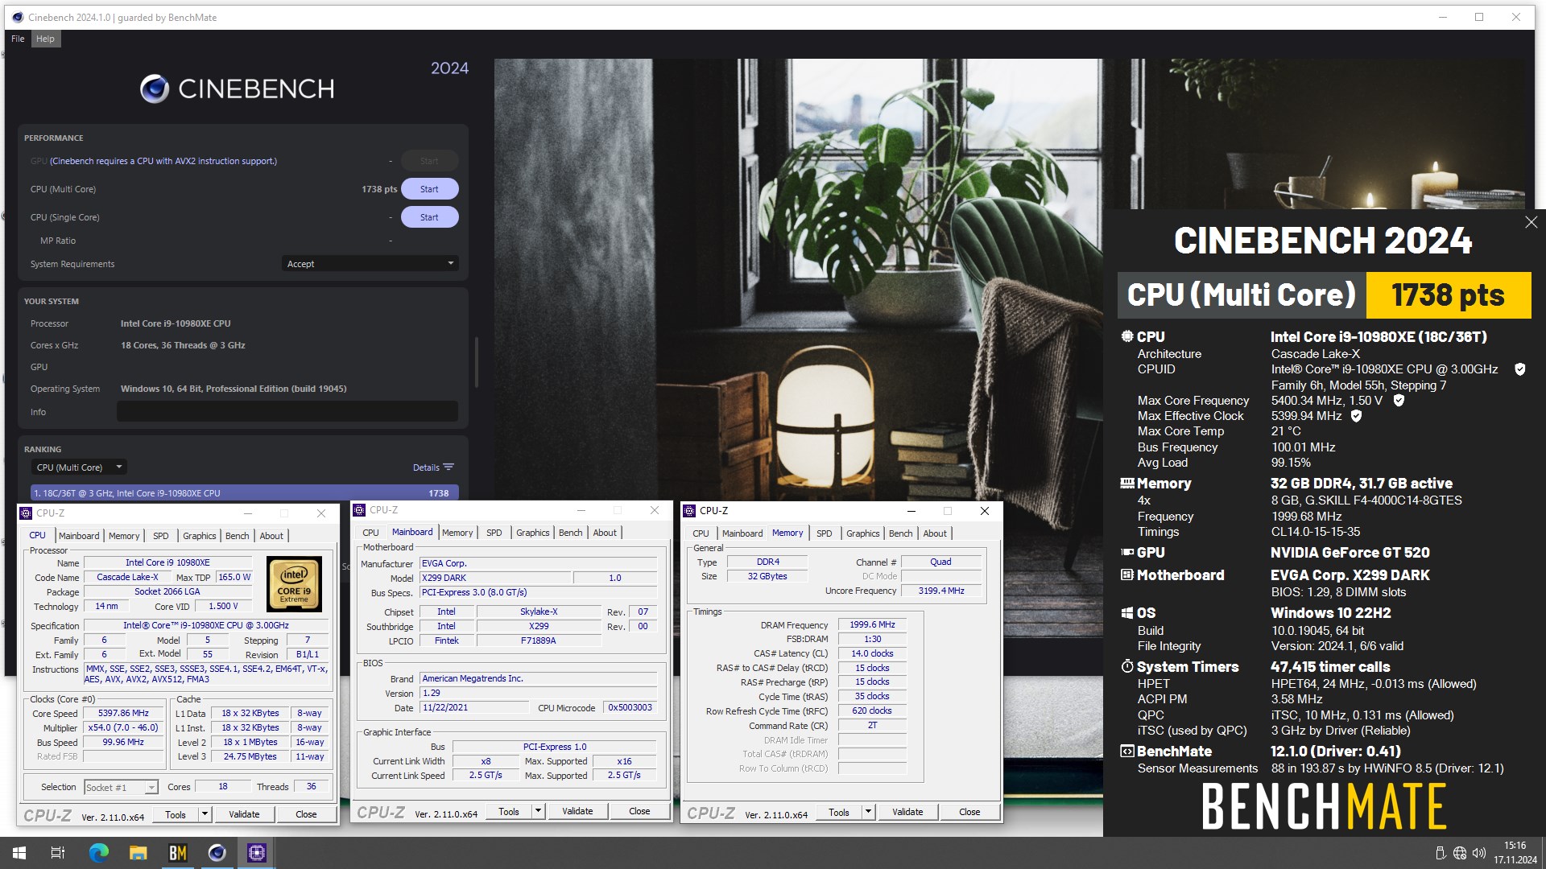The image size is (1546, 869).
Task: Click the BIOS Version 1.29 field
Action: point(539,693)
